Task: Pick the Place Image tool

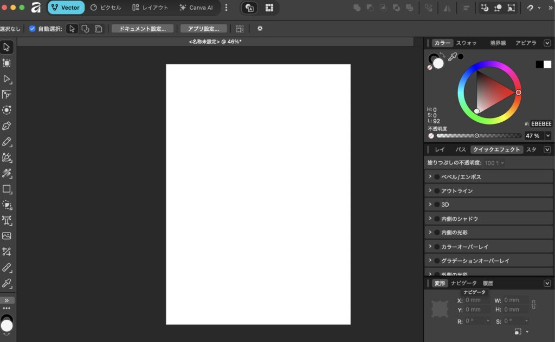Action: (x=7, y=236)
